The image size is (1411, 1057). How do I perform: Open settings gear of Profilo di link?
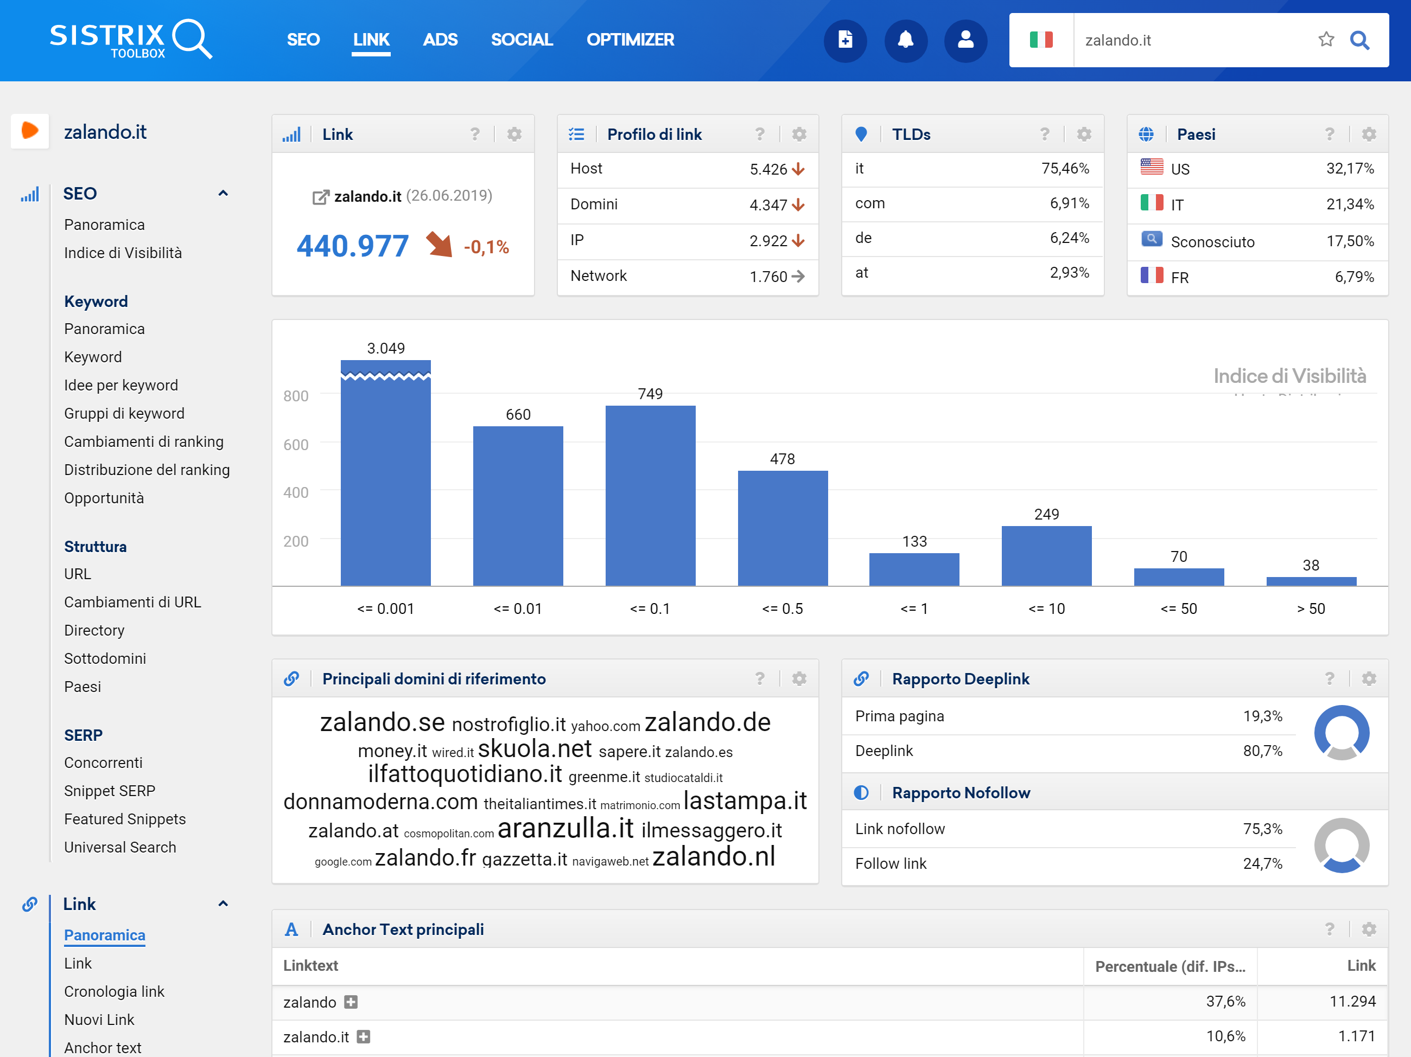799,134
